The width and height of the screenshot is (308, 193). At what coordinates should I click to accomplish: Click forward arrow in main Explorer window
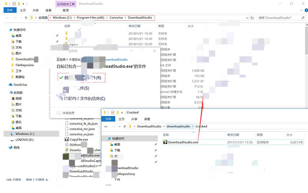pos(15,18)
